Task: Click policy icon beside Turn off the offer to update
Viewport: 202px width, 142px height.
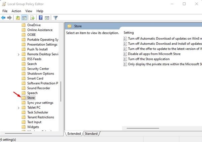Action: [x=125, y=49]
